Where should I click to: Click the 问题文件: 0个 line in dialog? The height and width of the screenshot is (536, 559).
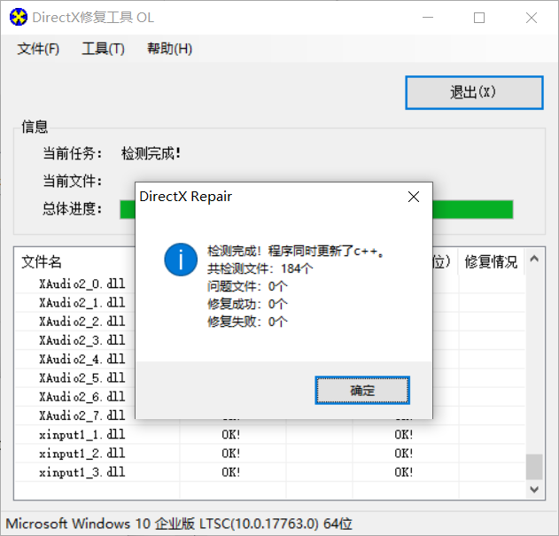point(247,286)
